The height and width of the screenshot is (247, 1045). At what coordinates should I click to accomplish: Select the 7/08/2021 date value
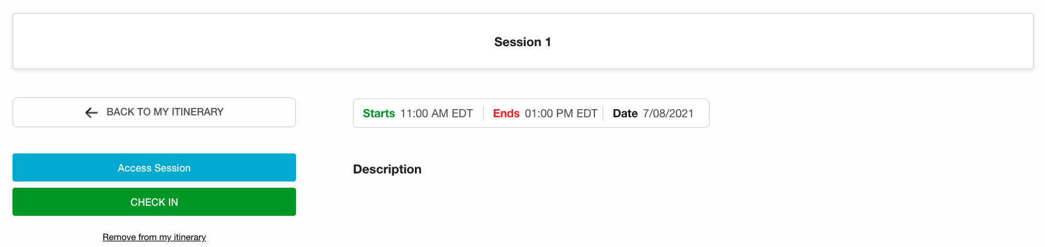pos(668,114)
